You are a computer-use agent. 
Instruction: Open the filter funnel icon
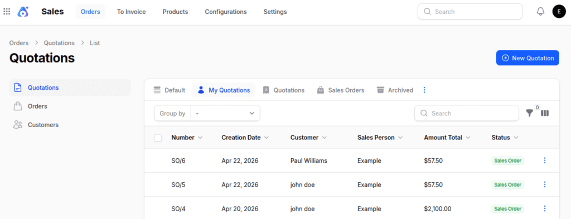[x=530, y=114]
